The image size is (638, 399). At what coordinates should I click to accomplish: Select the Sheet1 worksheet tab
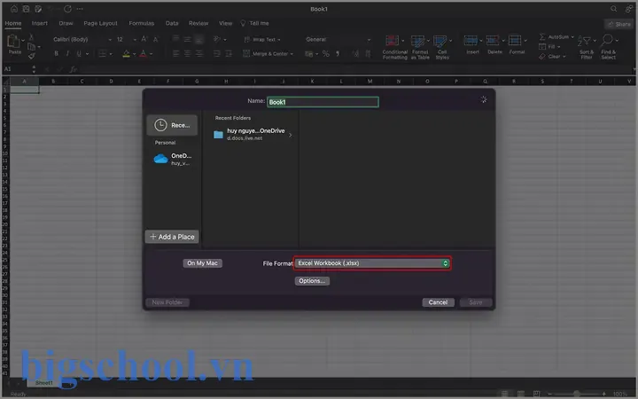click(x=44, y=383)
